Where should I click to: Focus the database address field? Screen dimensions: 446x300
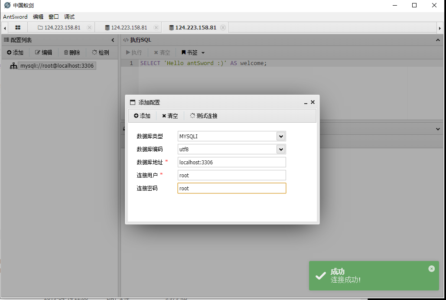click(x=231, y=162)
